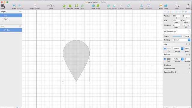192x108 pixels.
Task: Select the Oval layer
Action: click(x=11, y=30)
